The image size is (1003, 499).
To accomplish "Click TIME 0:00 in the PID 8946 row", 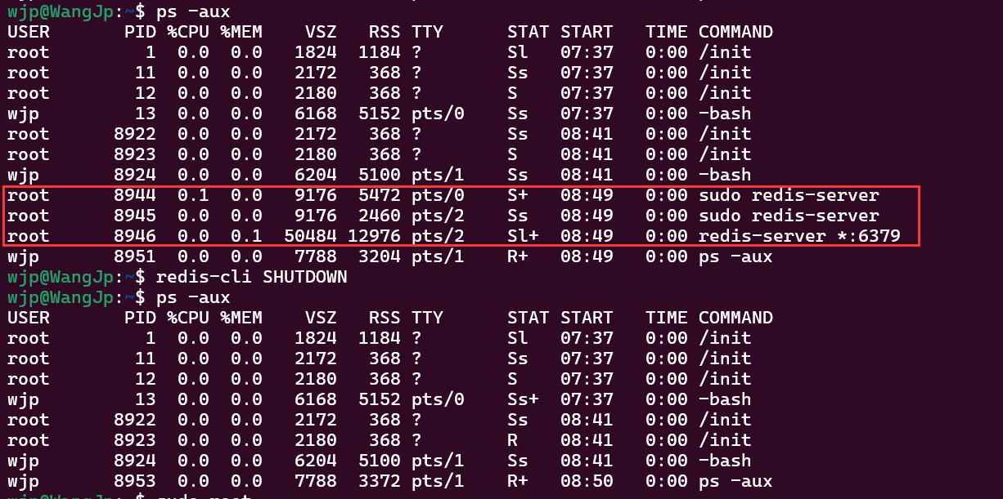I will [667, 236].
